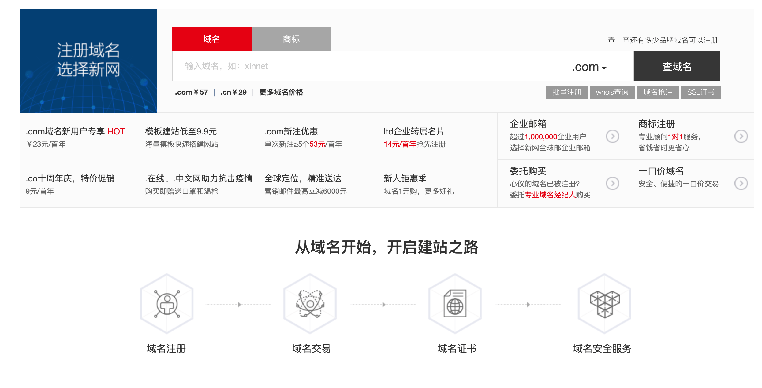762x388 pixels.
Task: Click 查域名 search button
Action: pyautogui.click(x=677, y=66)
